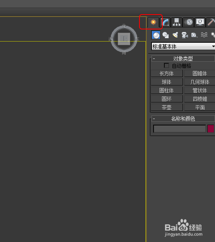
Task: Enable the 自动栅格 checkbox
Action: coord(166,66)
